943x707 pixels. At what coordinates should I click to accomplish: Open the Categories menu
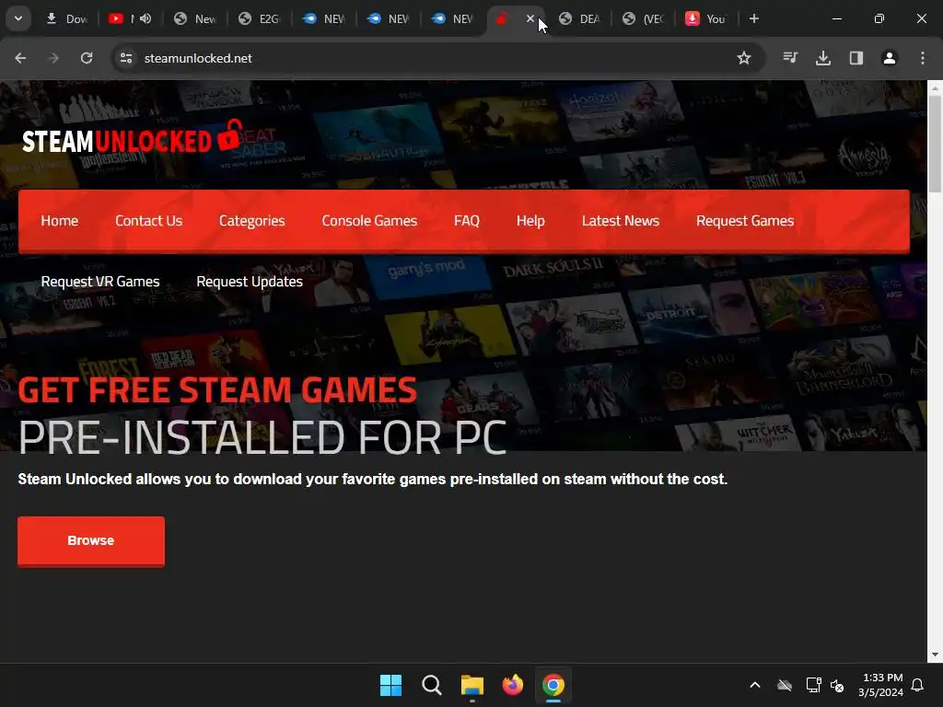[252, 221]
